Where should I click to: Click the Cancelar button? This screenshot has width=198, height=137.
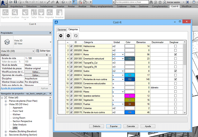(131, 126)
